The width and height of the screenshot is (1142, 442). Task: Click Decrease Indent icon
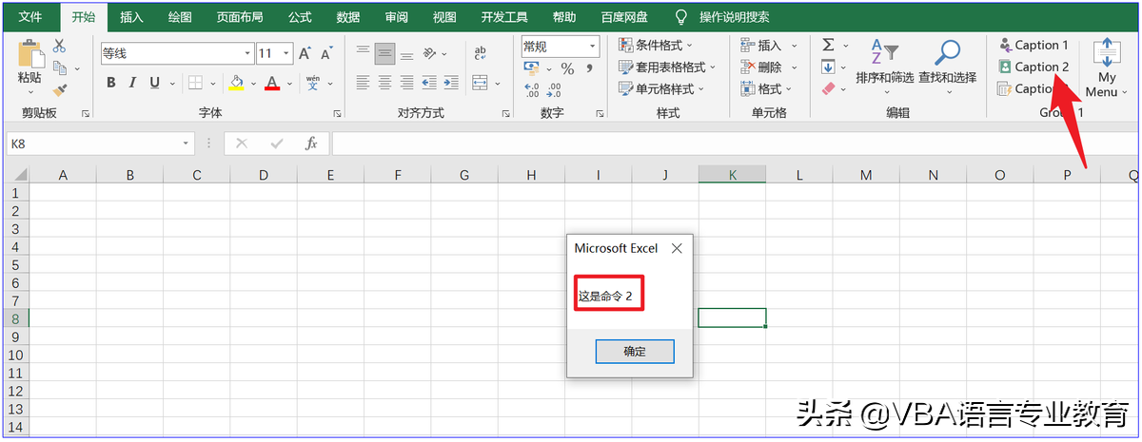pyautogui.click(x=429, y=83)
